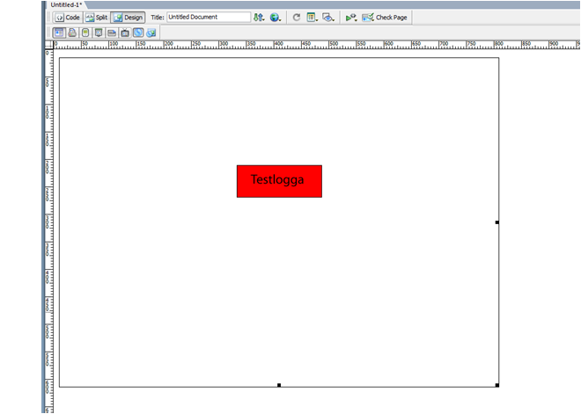Open the Check Page menu
Viewport: 581px width, 414px height.
[385, 18]
